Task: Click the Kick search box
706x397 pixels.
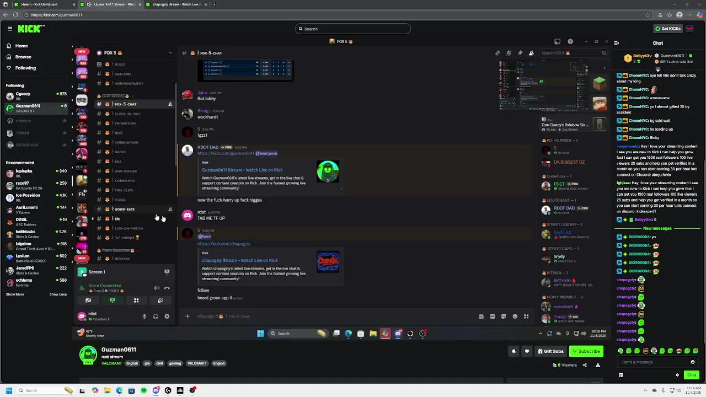Action: pos(353,29)
